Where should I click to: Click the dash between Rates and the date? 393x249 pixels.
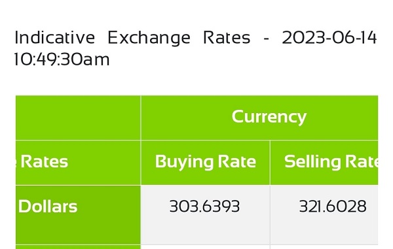click(x=267, y=39)
